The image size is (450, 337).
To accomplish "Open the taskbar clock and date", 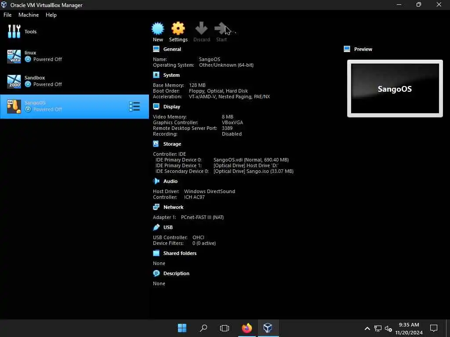I will [x=409, y=328].
